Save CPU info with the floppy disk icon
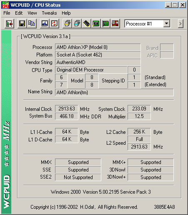The image size is (188, 215). (x=22, y=23)
